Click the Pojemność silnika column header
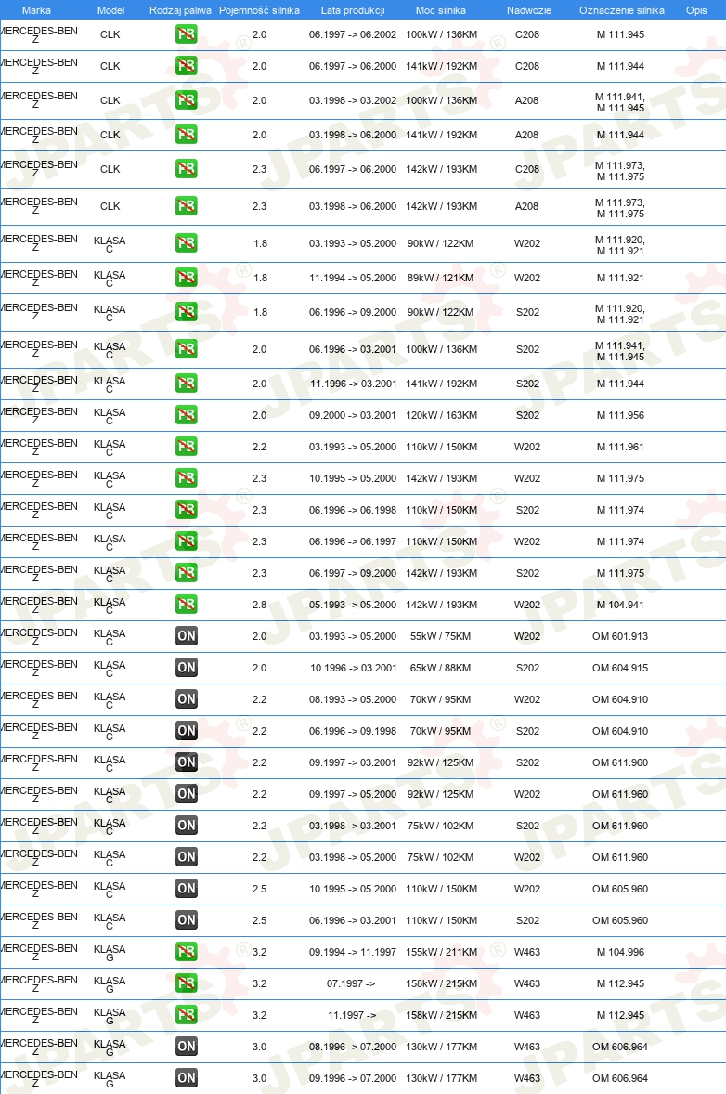Viewport: 726px width, 1094px height. [259, 10]
